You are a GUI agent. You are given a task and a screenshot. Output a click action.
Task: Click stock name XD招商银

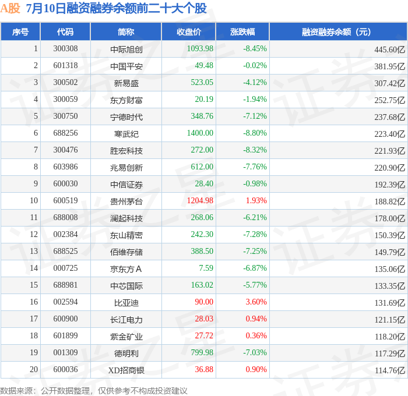coord(126,370)
